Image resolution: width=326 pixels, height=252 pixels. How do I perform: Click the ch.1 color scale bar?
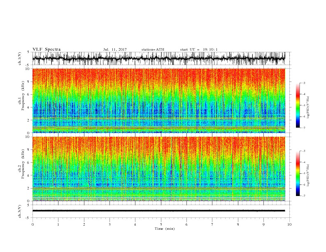pos(298,105)
